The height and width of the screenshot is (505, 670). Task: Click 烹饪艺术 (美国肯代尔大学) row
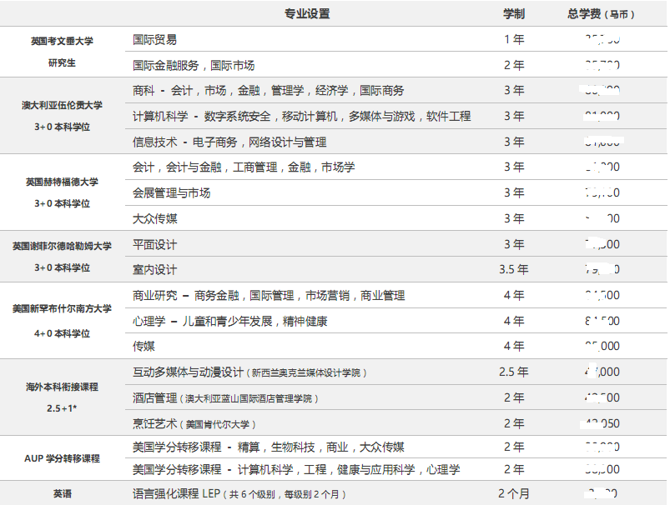click(396, 423)
